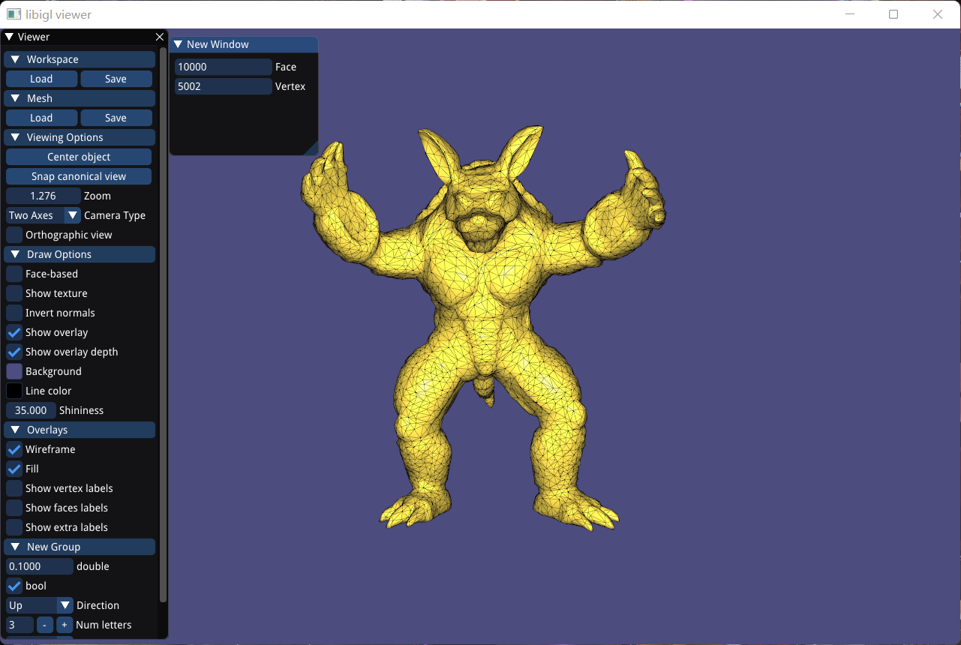Turn off Show overlay depth
The height and width of the screenshot is (645, 961).
(13, 352)
